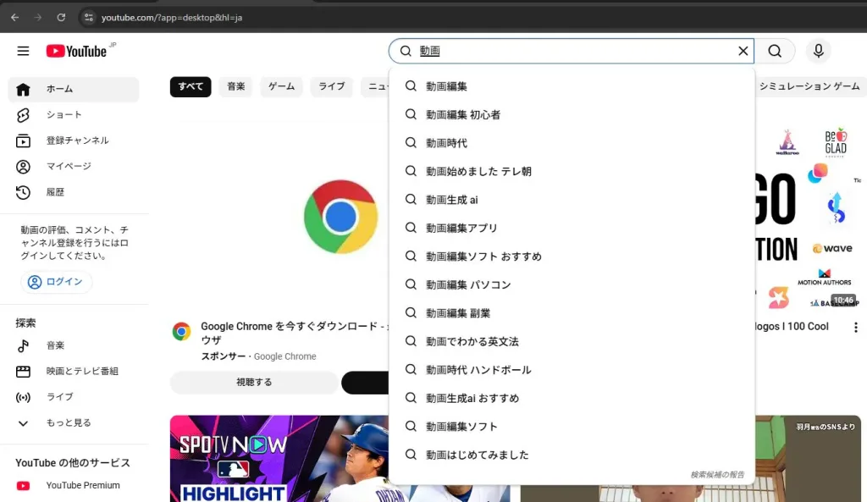
Task: Open ライブ under 探索 in sidebar
Action: 74,397
